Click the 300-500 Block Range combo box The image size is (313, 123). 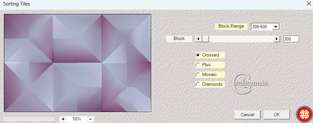pos(265,27)
